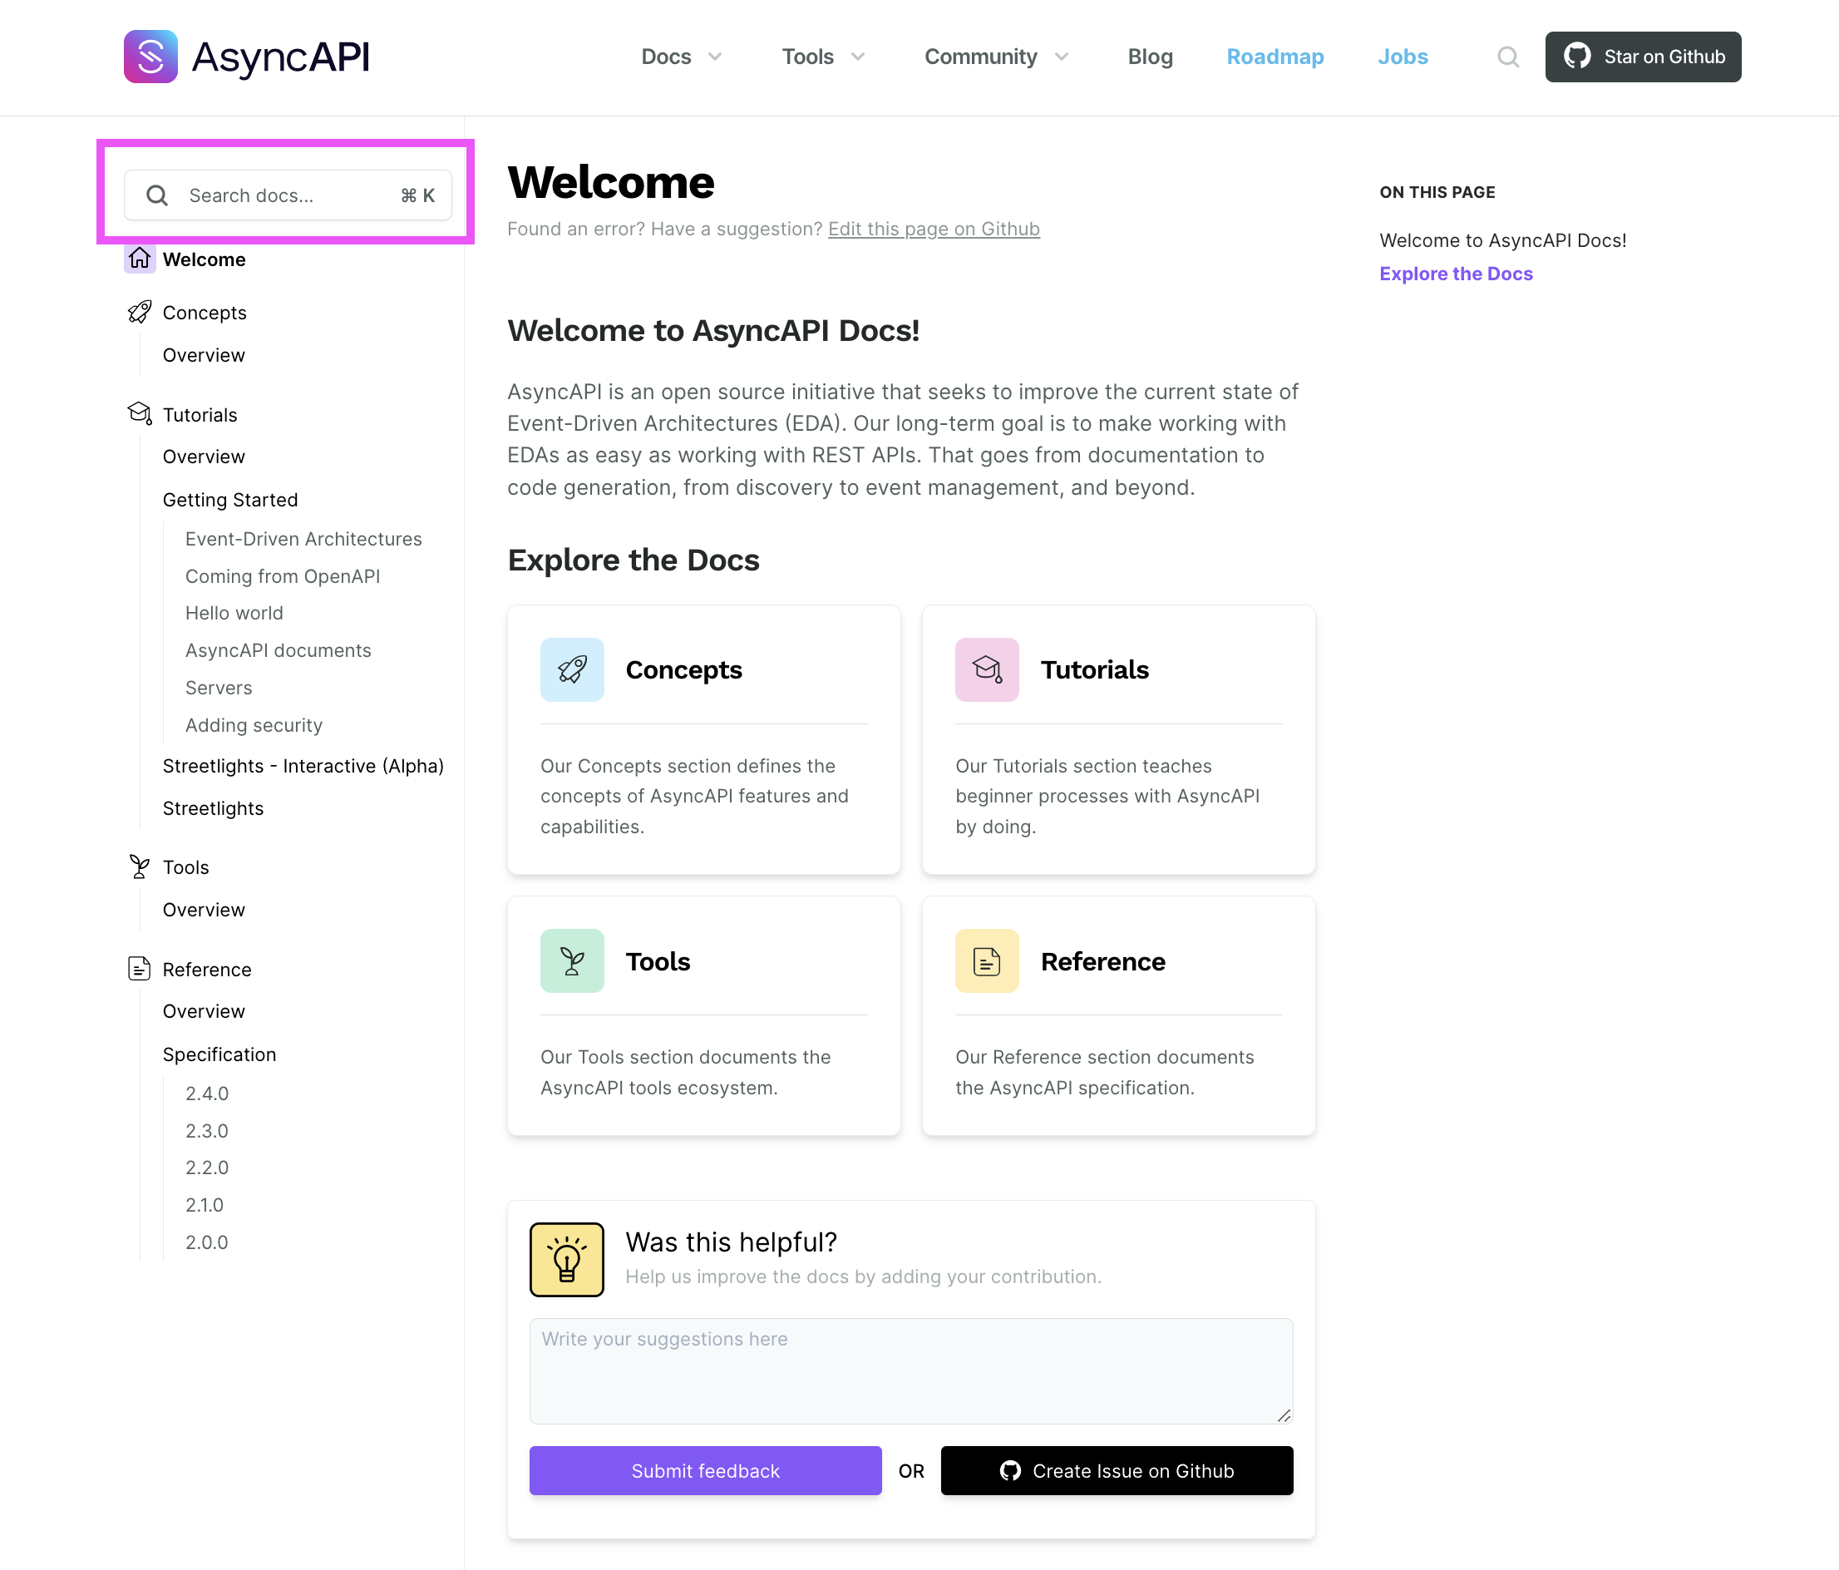Click the GitHub icon on Star on Github

pos(1579,56)
